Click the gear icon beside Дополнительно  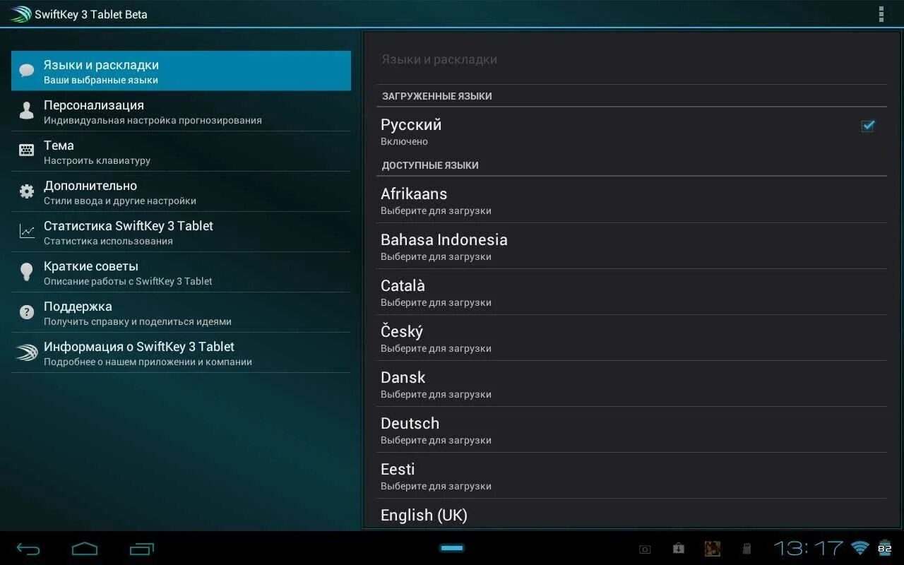click(27, 191)
